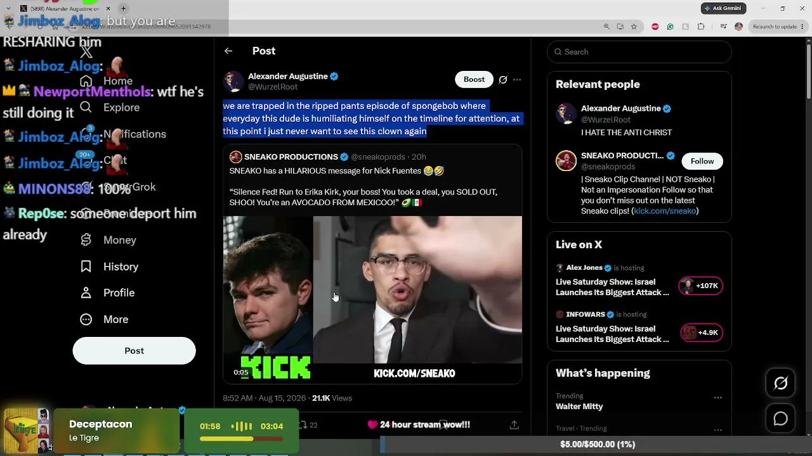Go back using the Post back arrow
812x456 pixels.
pyautogui.click(x=228, y=51)
